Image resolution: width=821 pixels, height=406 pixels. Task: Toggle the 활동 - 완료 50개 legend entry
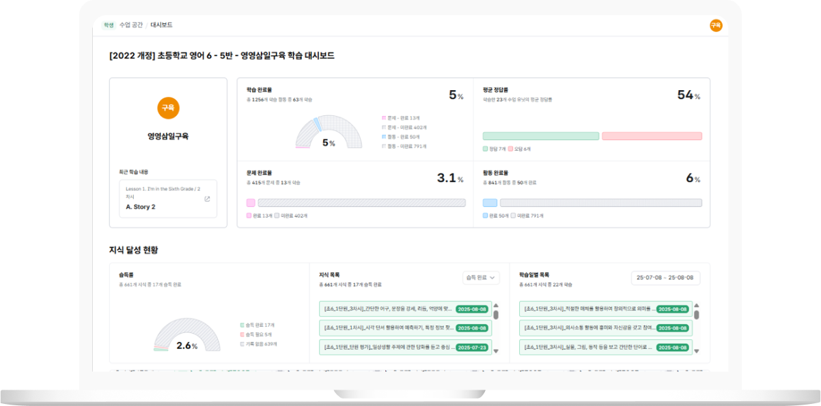click(x=403, y=136)
